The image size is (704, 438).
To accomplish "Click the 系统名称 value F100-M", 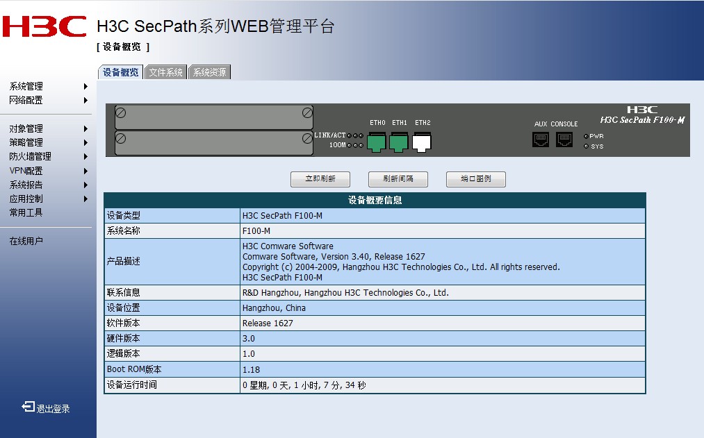I will pyautogui.click(x=256, y=231).
